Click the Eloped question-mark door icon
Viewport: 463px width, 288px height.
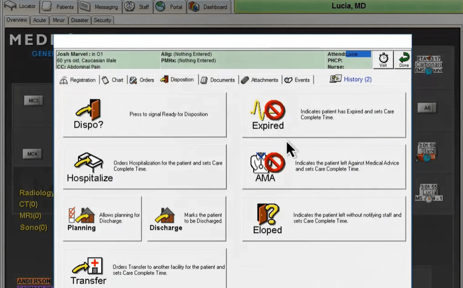(267, 214)
